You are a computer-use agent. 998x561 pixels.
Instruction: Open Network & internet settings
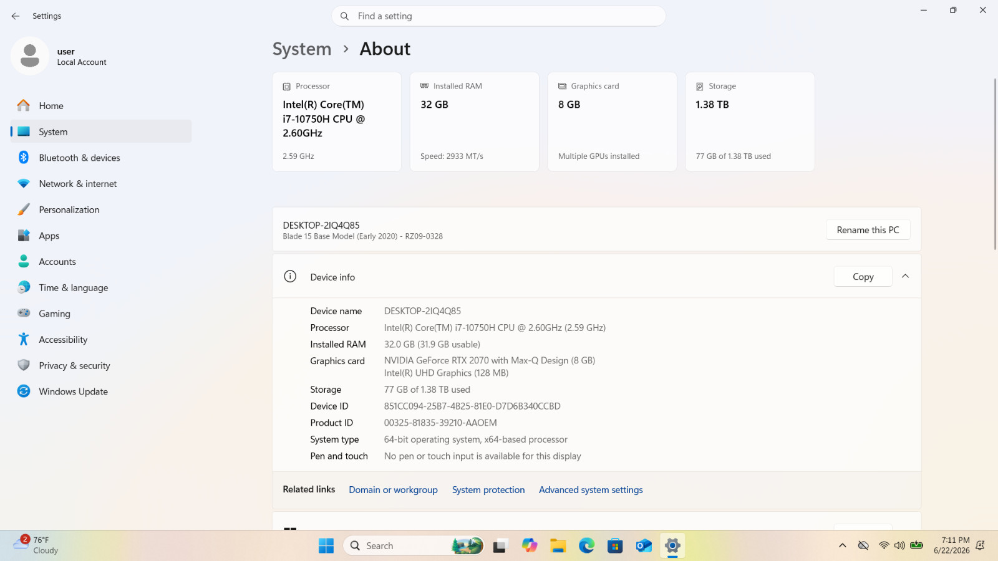pos(101,184)
